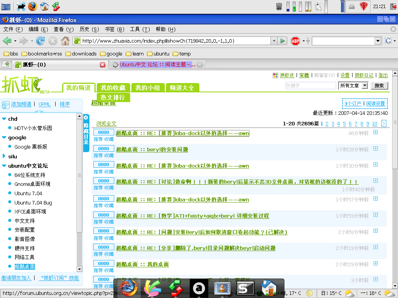Click the green Go arrow beside the address bar
The width and height of the screenshot is (398, 298).
point(282,40)
